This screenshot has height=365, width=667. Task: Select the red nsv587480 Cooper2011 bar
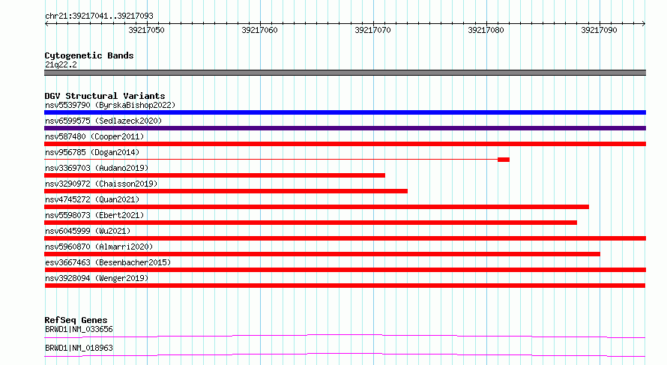tap(345, 144)
